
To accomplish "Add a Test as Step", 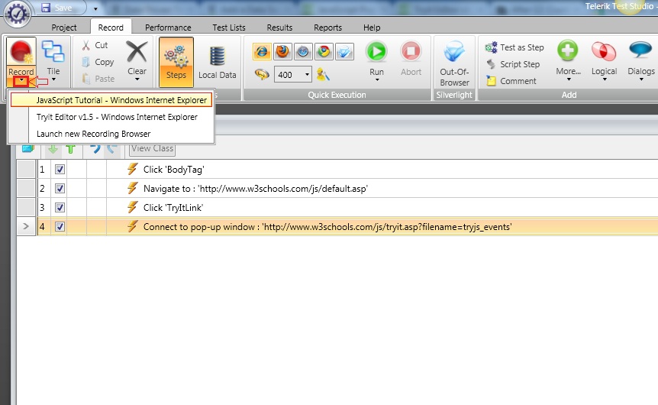I will coord(514,47).
